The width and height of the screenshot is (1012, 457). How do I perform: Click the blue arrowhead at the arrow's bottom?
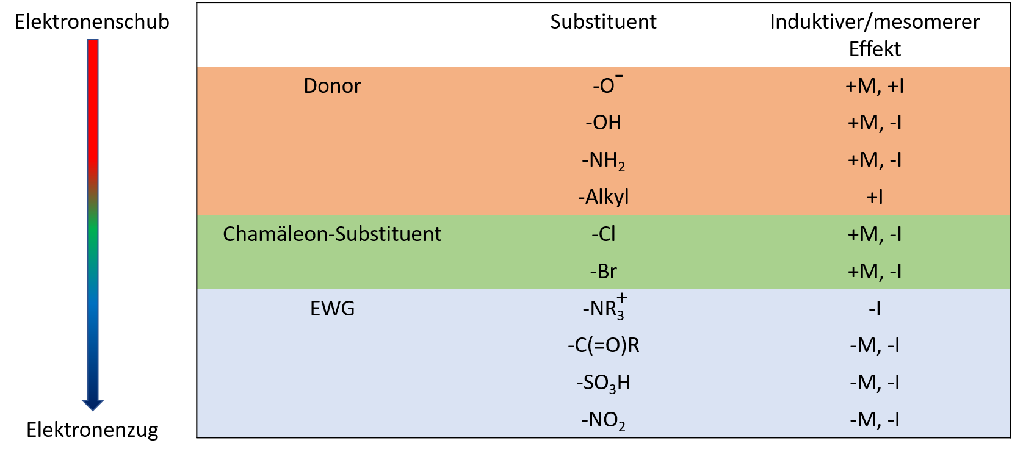[93, 405]
